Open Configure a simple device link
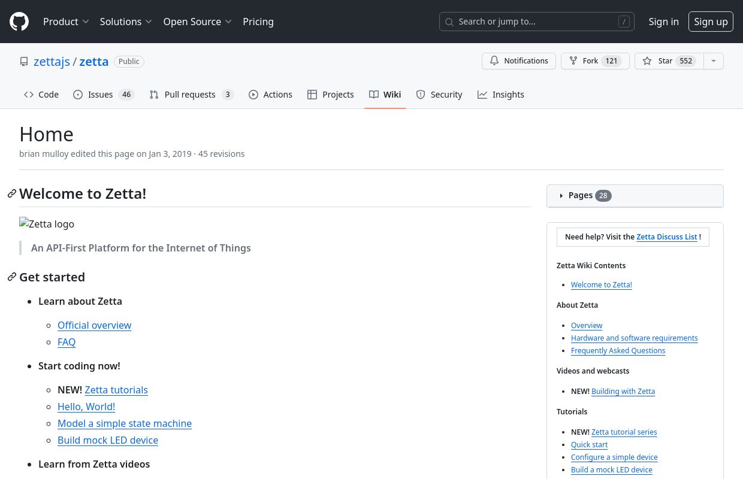The width and height of the screenshot is (743, 479). point(614,457)
